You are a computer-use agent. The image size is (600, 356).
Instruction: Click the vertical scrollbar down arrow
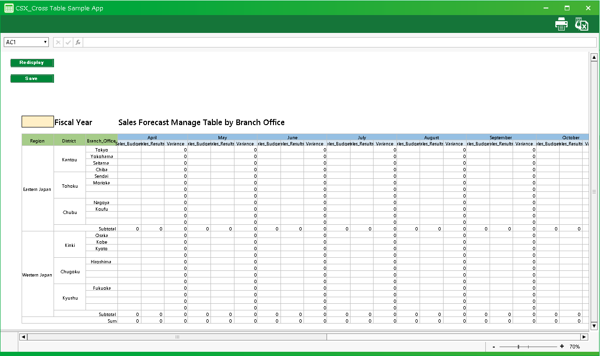coord(594,326)
